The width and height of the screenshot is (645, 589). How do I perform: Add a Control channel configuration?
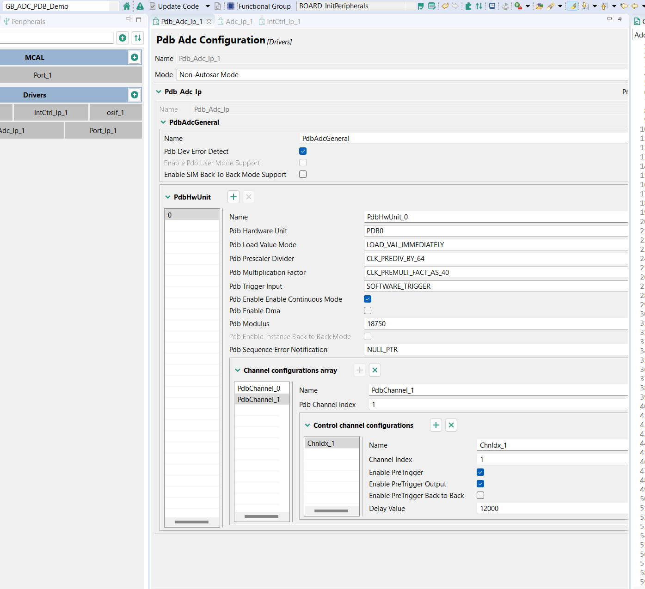pyautogui.click(x=436, y=425)
